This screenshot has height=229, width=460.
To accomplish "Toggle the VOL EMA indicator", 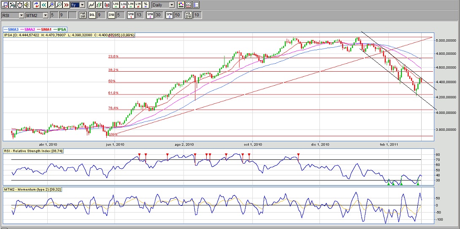I will pyautogui.click(x=188, y=15).
